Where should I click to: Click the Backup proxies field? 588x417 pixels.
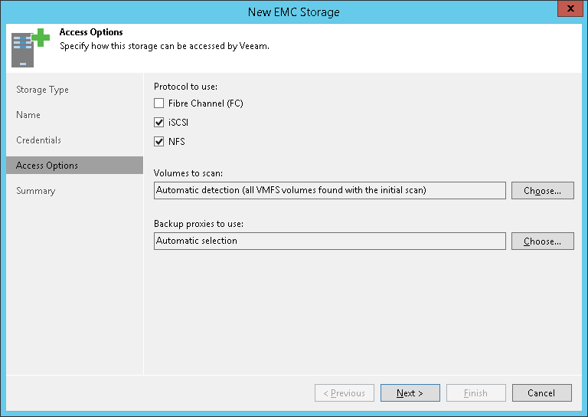[329, 241]
